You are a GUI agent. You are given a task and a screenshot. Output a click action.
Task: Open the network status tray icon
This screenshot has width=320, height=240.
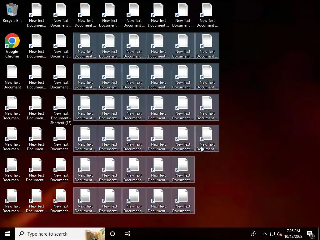pos(272,234)
